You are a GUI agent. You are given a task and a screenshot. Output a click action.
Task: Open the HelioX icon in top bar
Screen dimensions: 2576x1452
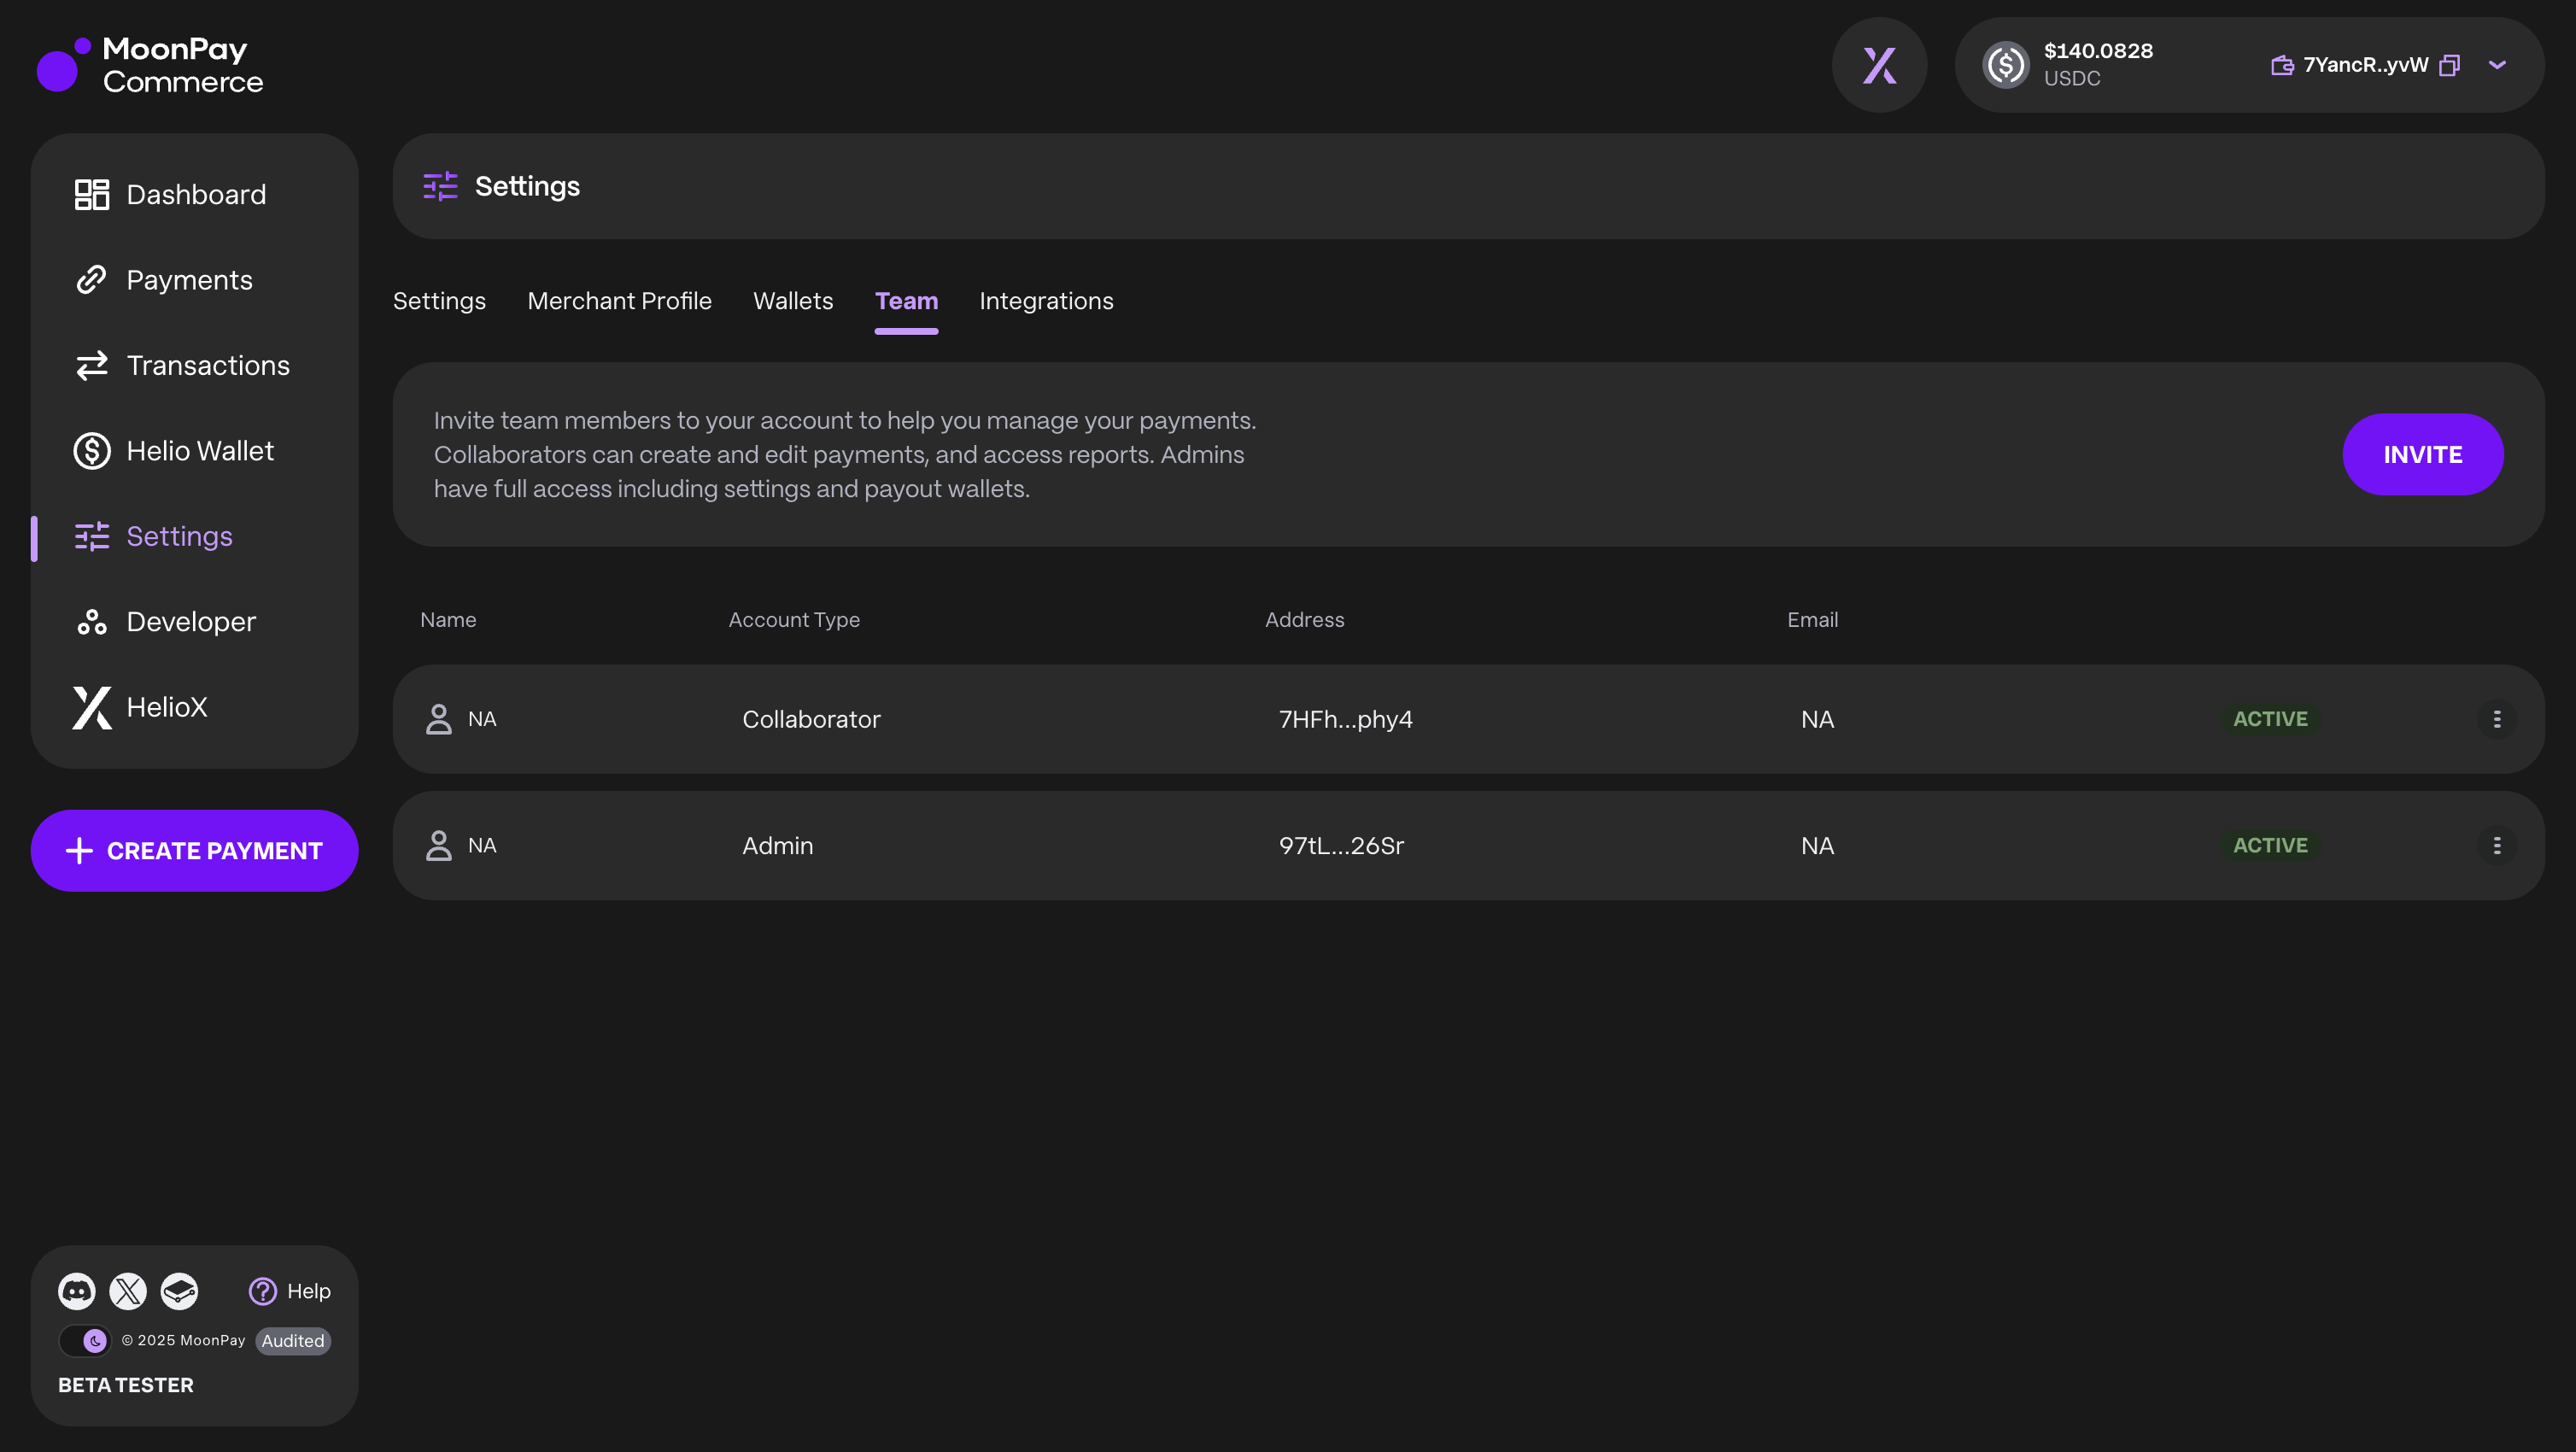coord(1879,65)
